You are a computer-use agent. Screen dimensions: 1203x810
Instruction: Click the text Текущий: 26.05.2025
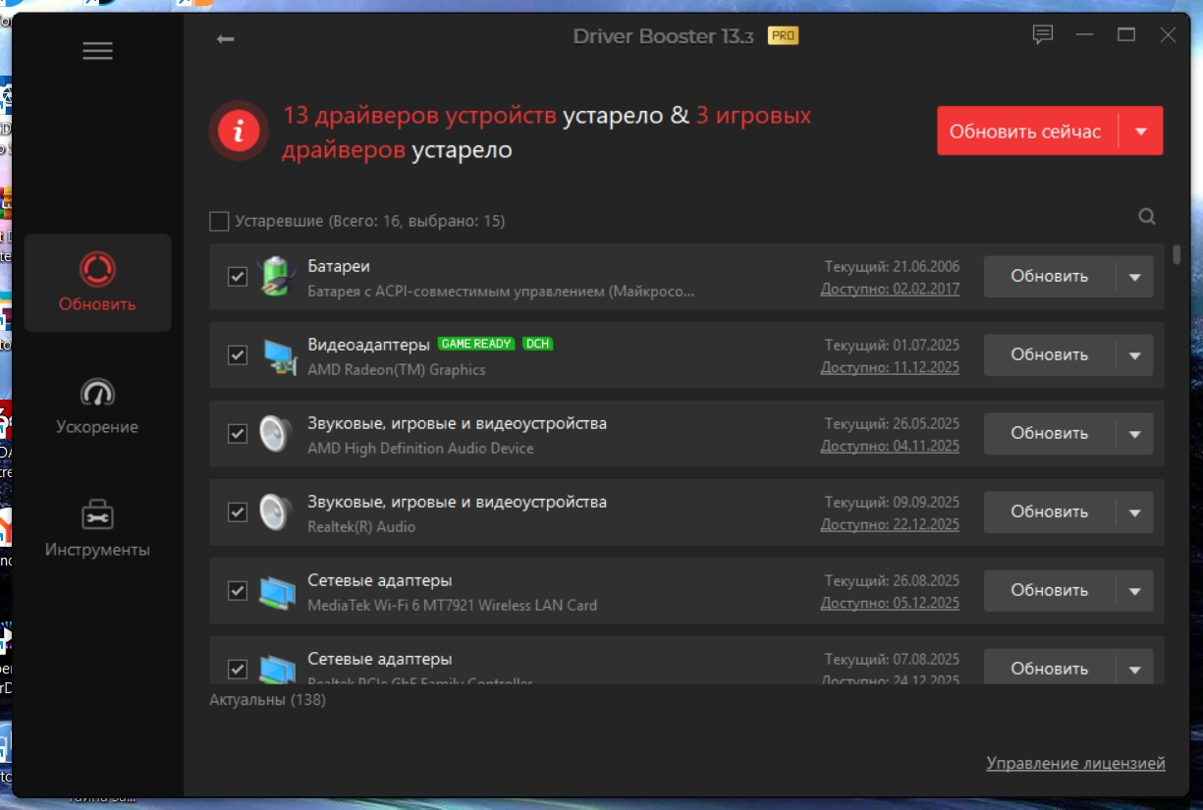click(x=892, y=423)
